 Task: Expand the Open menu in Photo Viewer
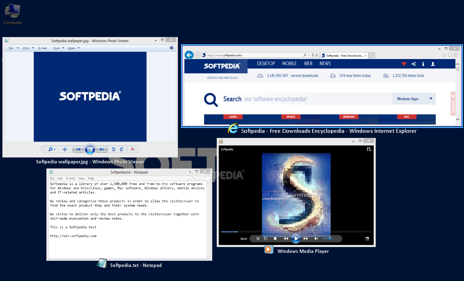[73, 48]
